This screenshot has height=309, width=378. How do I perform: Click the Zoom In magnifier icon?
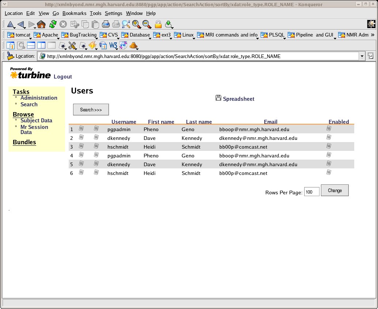137,24
